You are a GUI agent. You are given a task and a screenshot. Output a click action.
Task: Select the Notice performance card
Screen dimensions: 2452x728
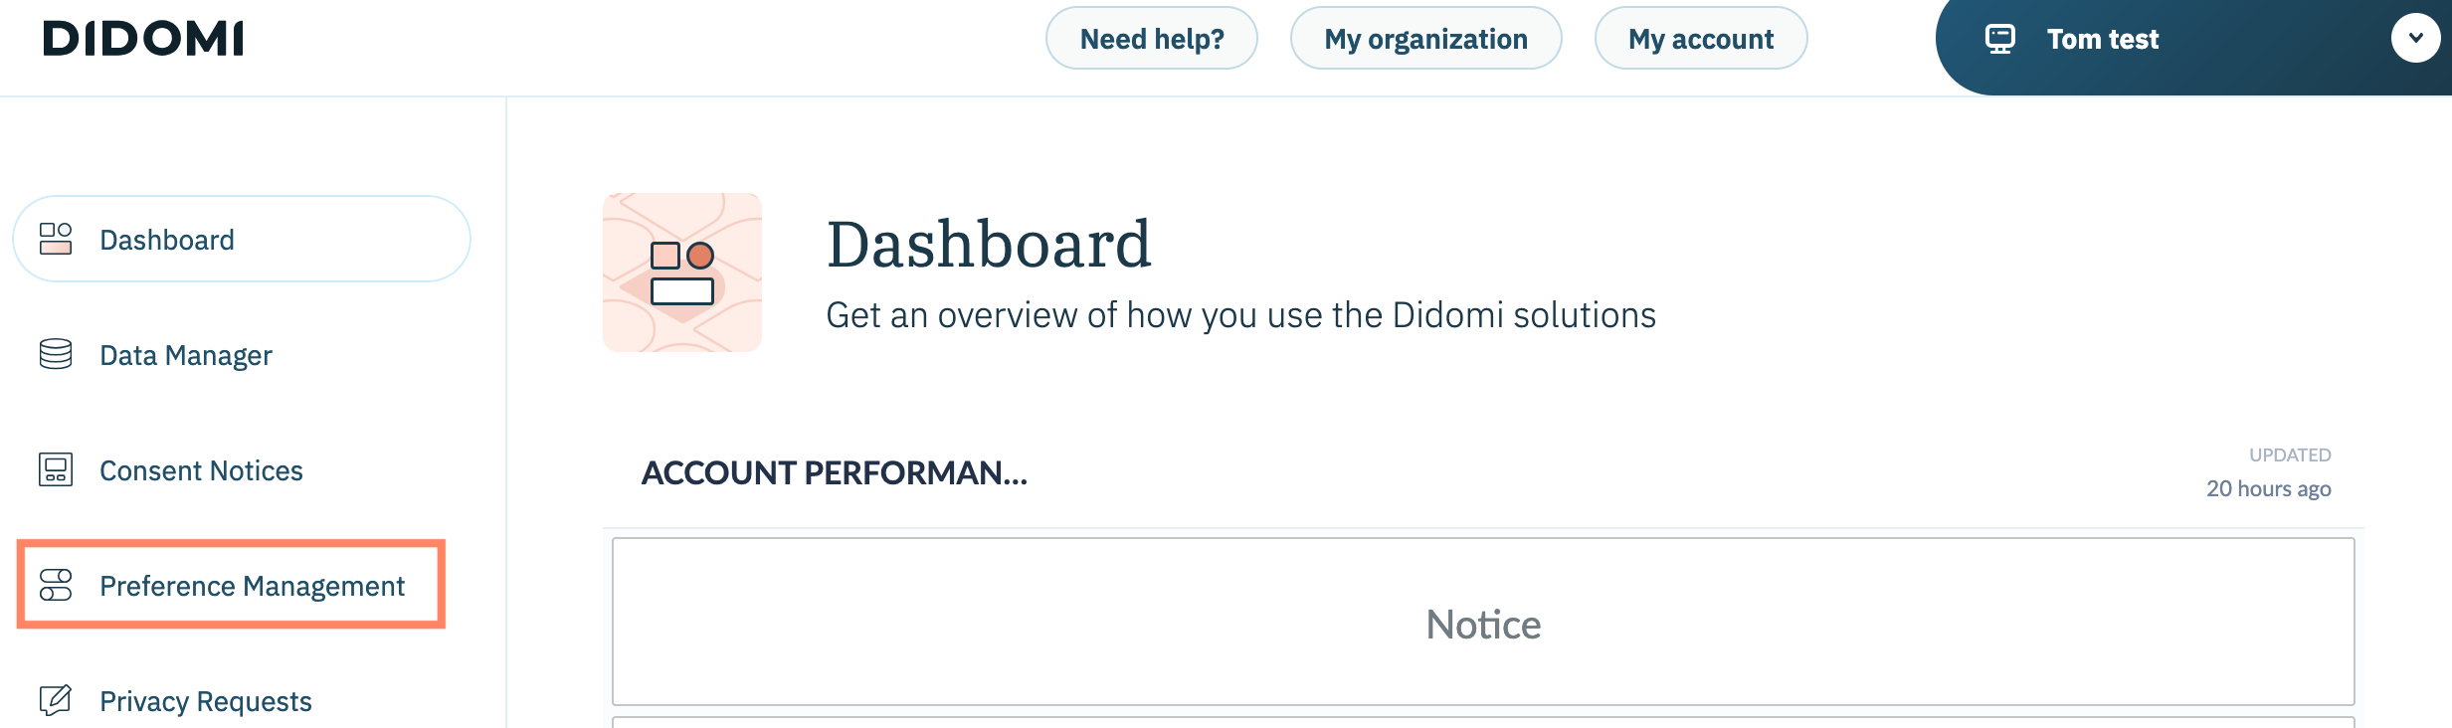click(x=1482, y=623)
